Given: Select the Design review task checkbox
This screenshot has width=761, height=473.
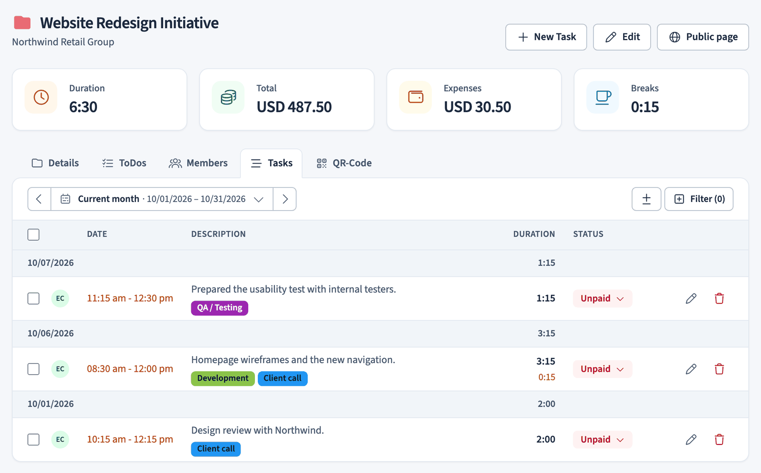Looking at the screenshot, I should tap(33, 440).
